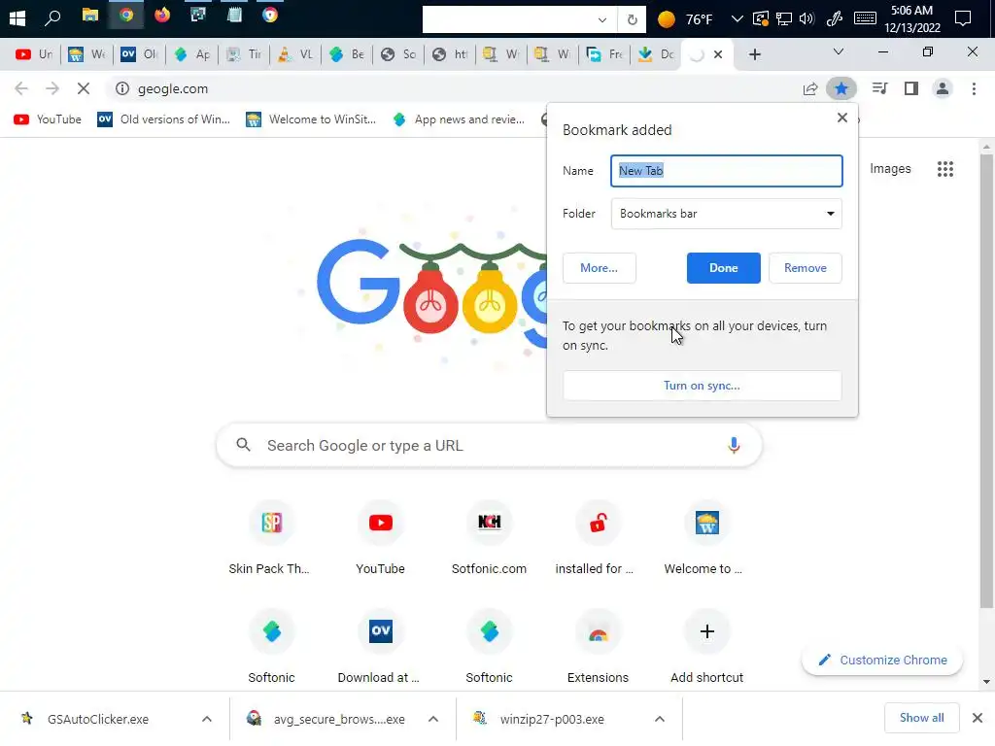
Task: Switch to the OV Old versions tab
Action: click(x=139, y=54)
